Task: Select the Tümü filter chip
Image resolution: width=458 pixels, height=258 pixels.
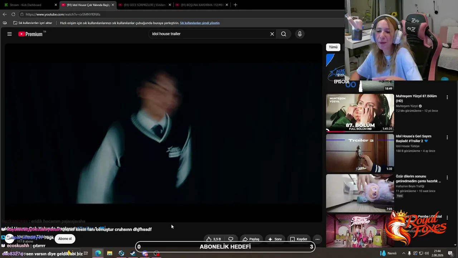Action: click(x=333, y=47)
